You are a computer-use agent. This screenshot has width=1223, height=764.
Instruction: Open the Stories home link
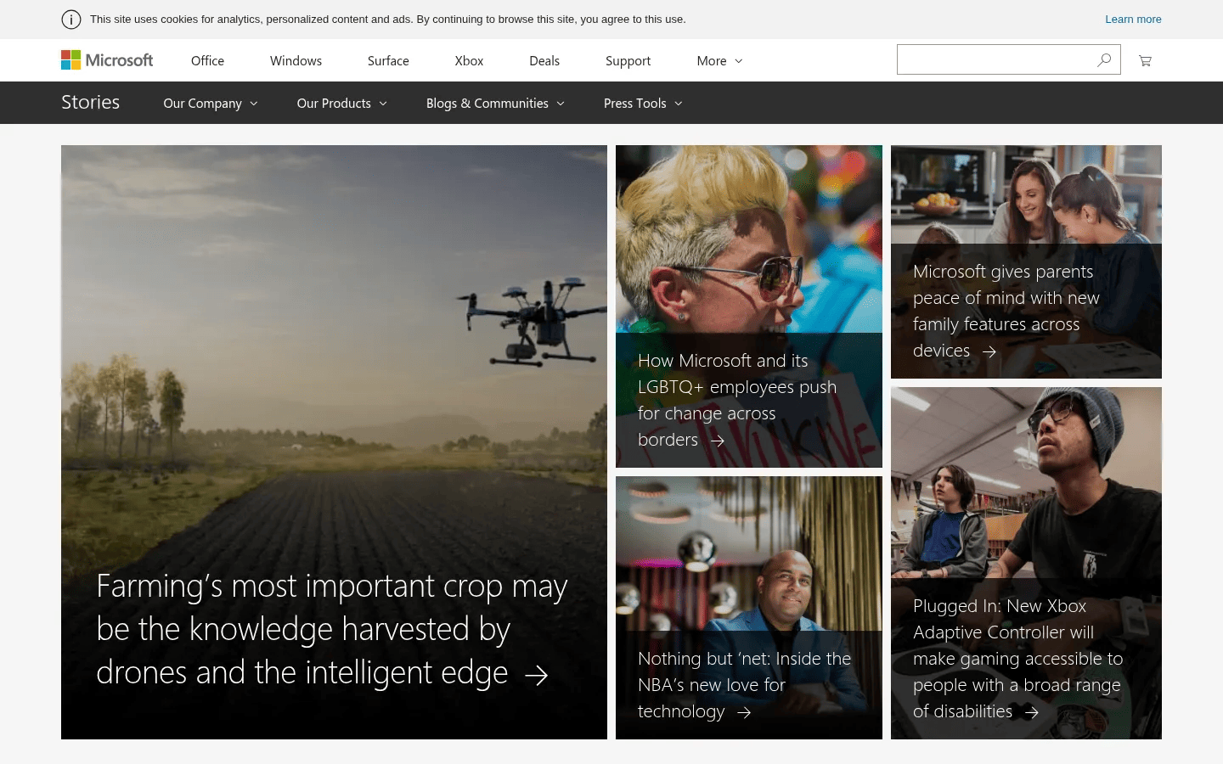(90, 103)
